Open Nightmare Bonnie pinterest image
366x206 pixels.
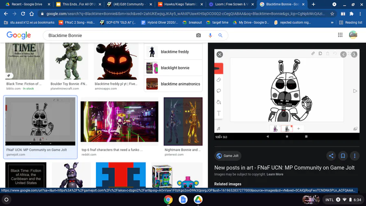[x=183, y=121]
